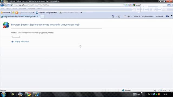173x97 pixels.
Task: Open the Strona command menu
Action: 137,16
